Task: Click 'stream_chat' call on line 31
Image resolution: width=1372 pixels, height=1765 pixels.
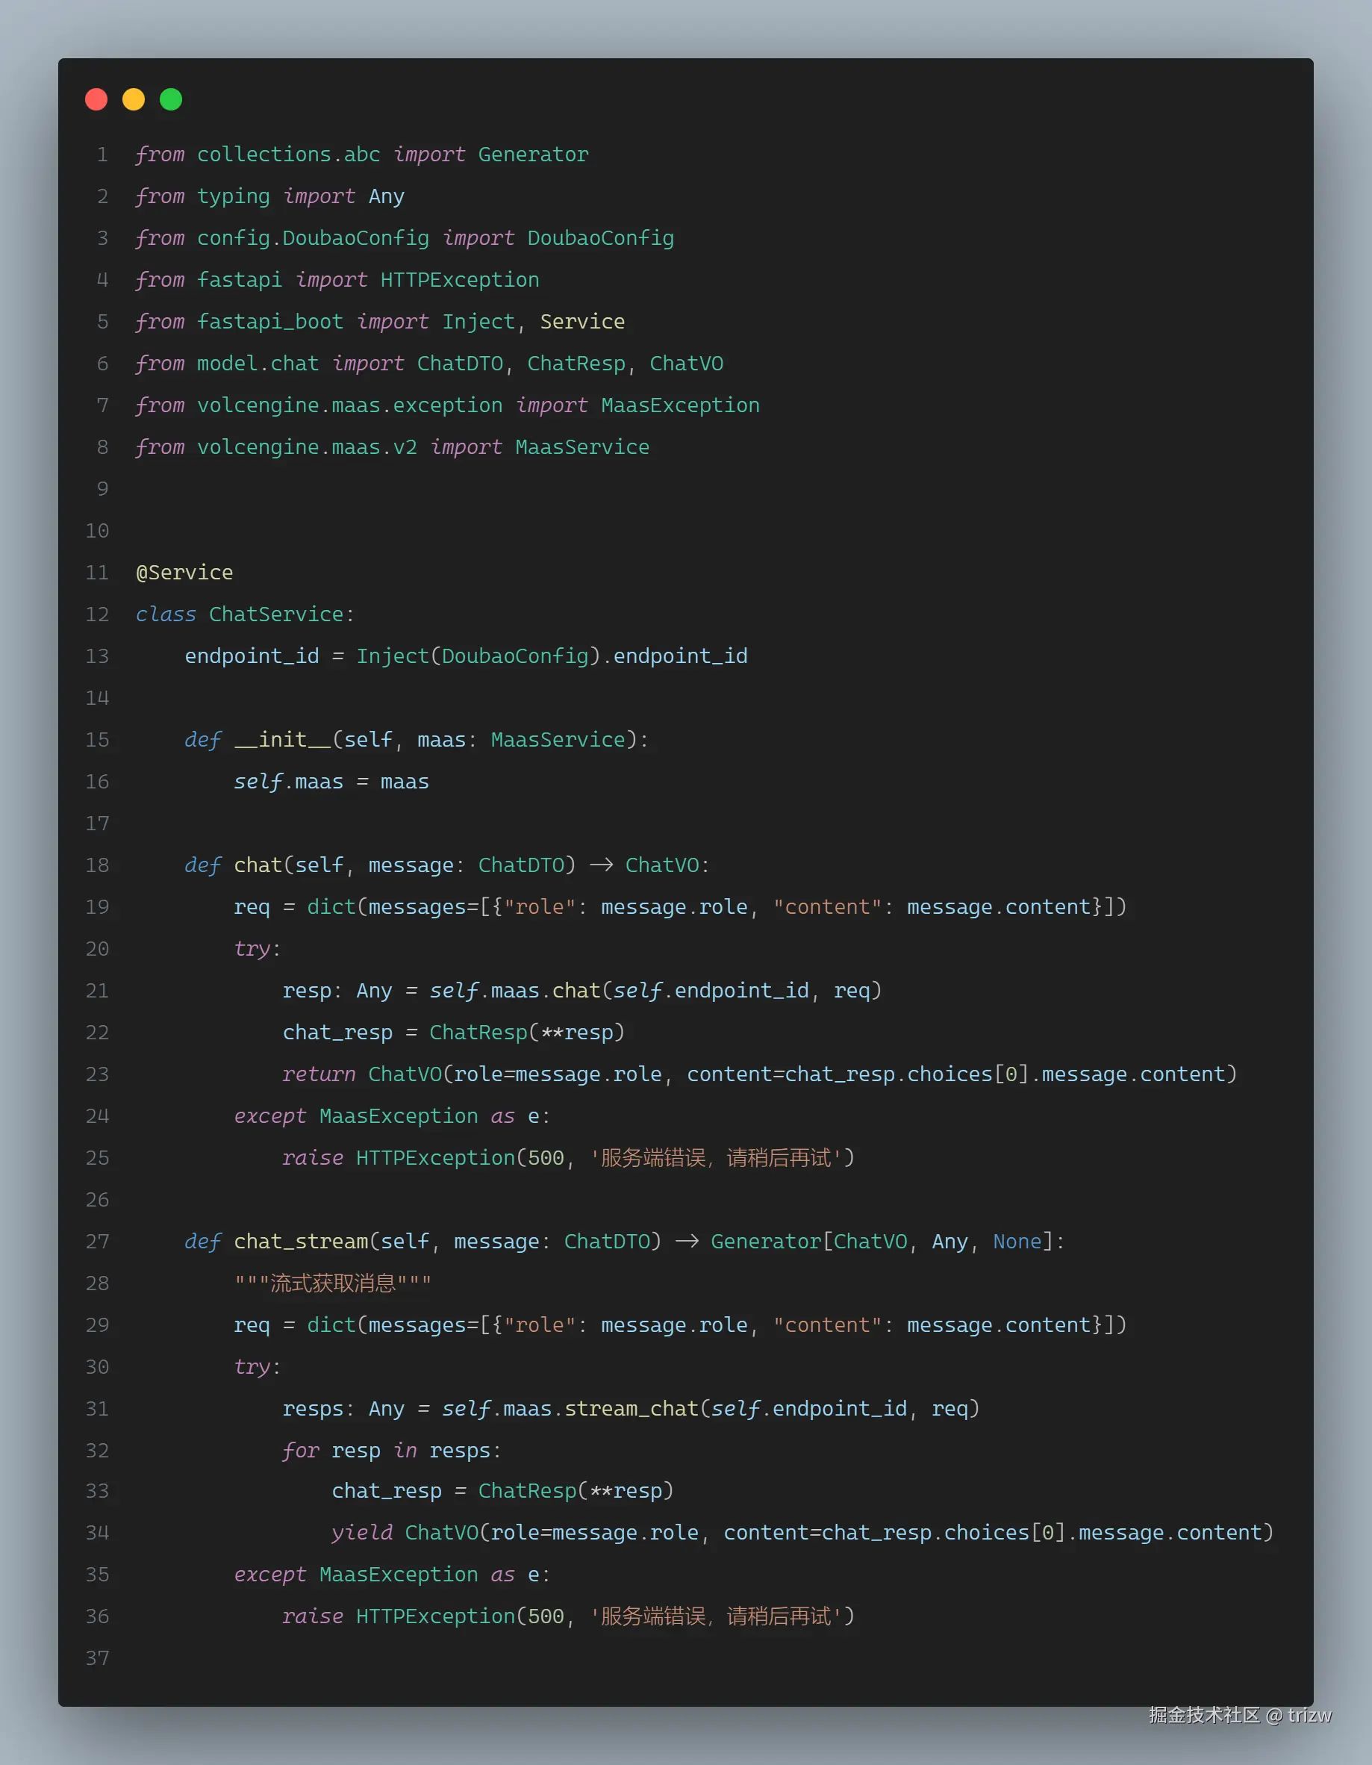Action: (x=631, y=1410)
